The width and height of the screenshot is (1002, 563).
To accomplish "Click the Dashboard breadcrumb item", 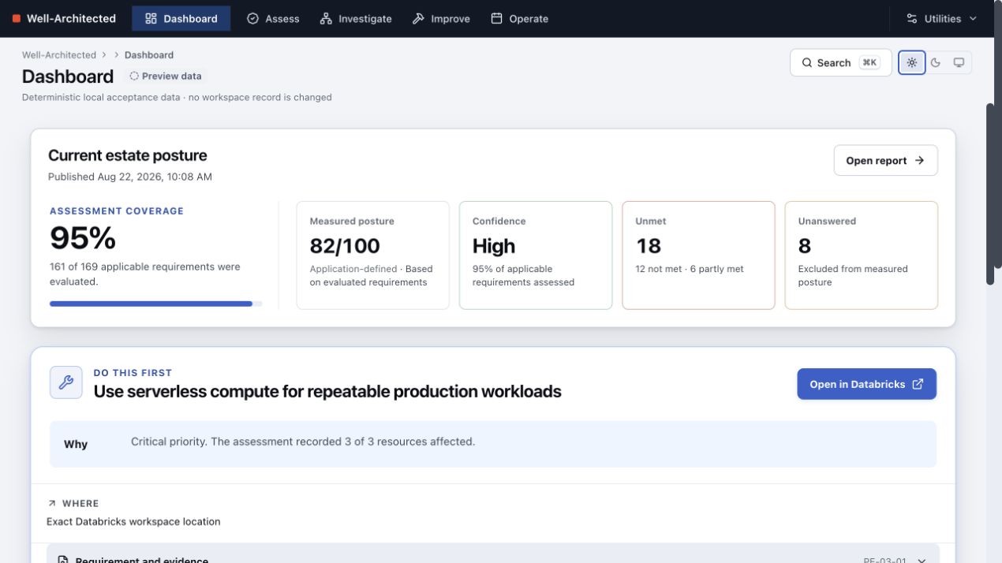I will [x=149, y=55].
